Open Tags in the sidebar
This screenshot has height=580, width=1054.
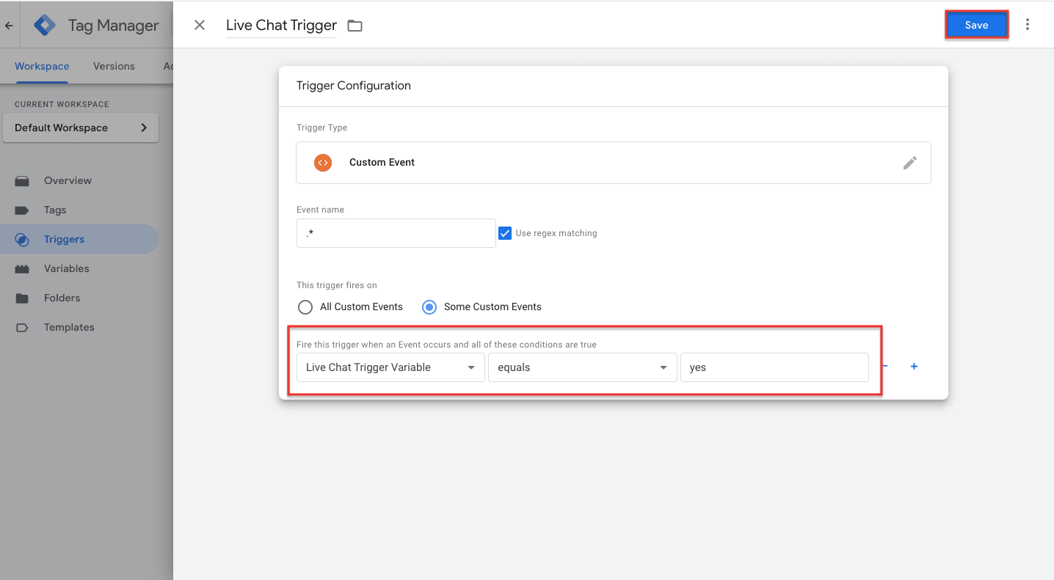click(x=55, y=210)
